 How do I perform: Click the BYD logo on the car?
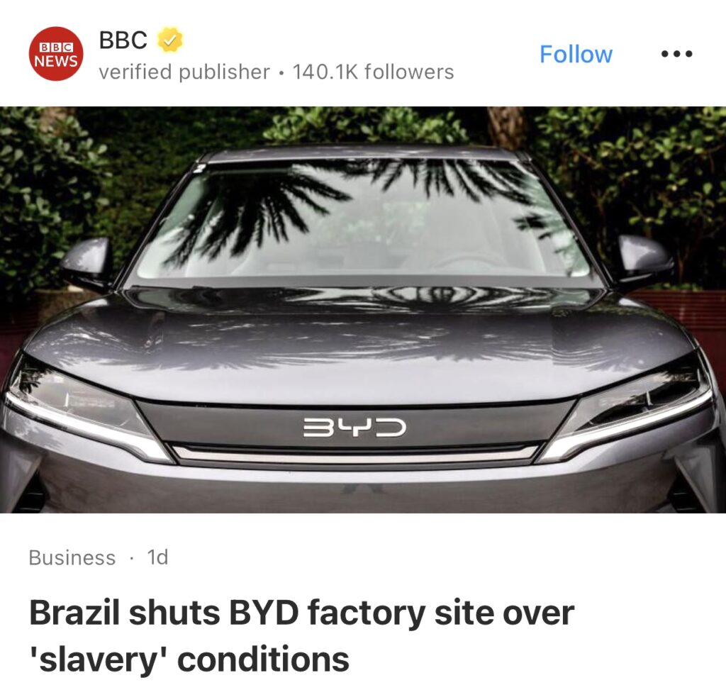(x=354, y=428)
